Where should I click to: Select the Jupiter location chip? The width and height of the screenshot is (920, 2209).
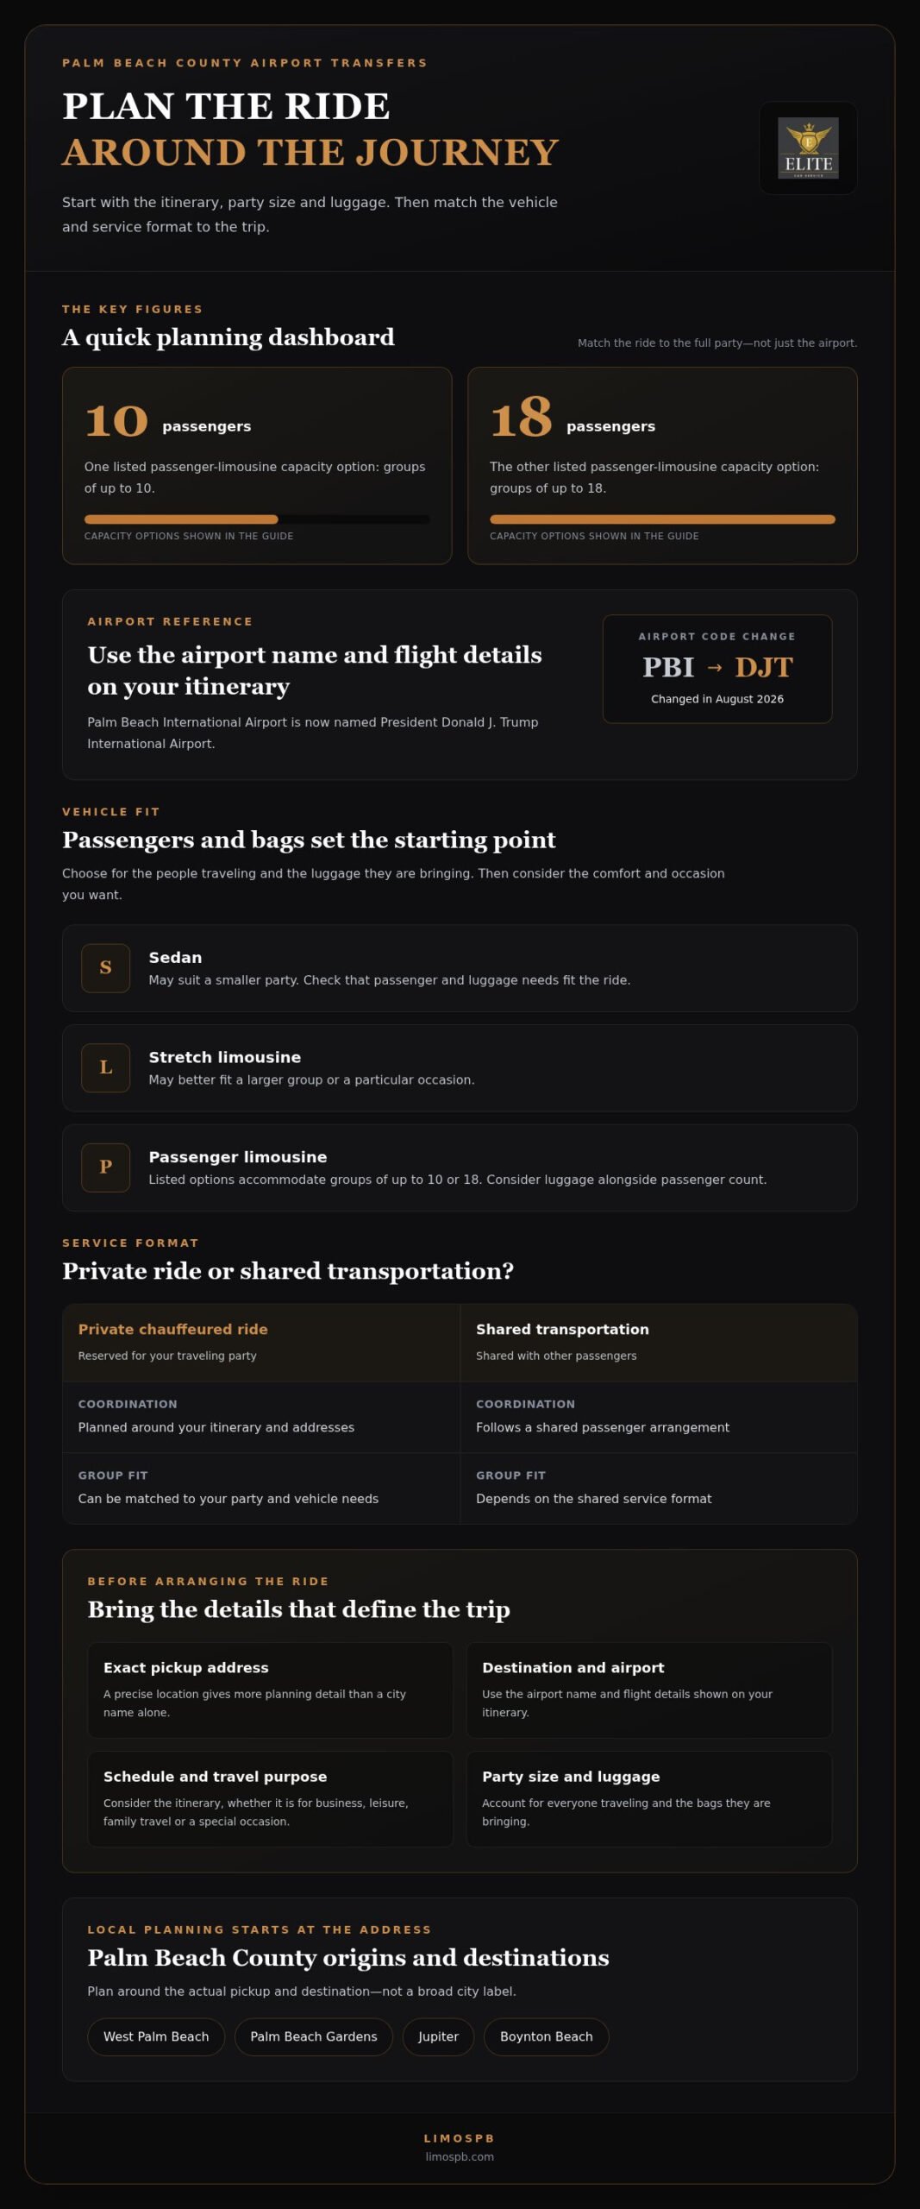[x=438, y=2036]
